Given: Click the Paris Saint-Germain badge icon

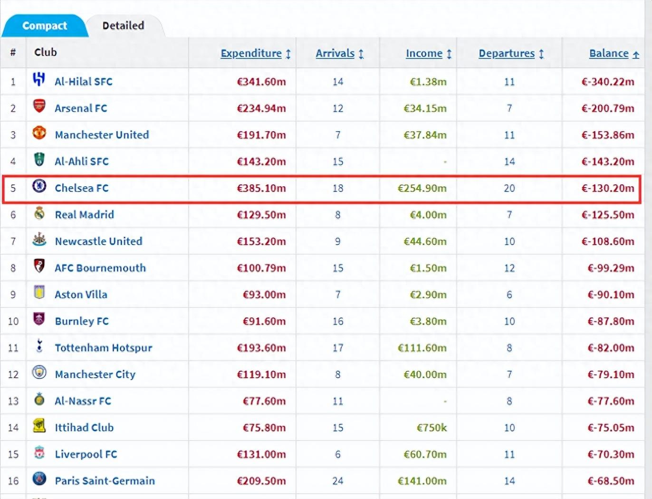Looking at the screenshot, I should pos(39,479).
